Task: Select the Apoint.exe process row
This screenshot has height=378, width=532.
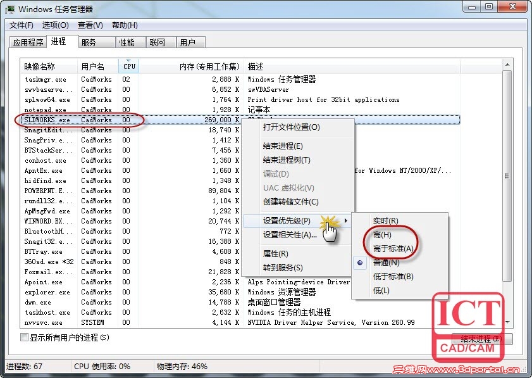Action: pos(240,282)
